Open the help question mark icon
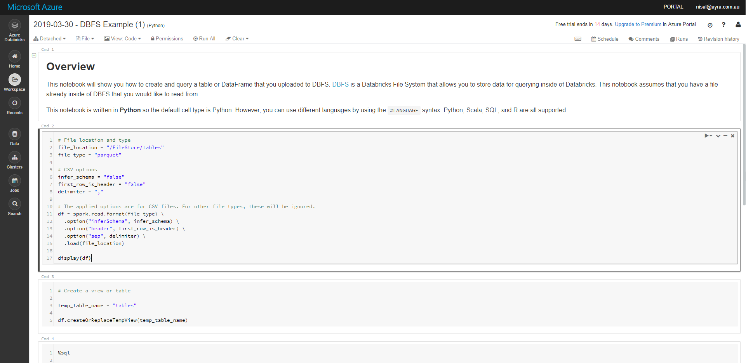The height and width of the screenshot is (363, 746). click(723, 24)
